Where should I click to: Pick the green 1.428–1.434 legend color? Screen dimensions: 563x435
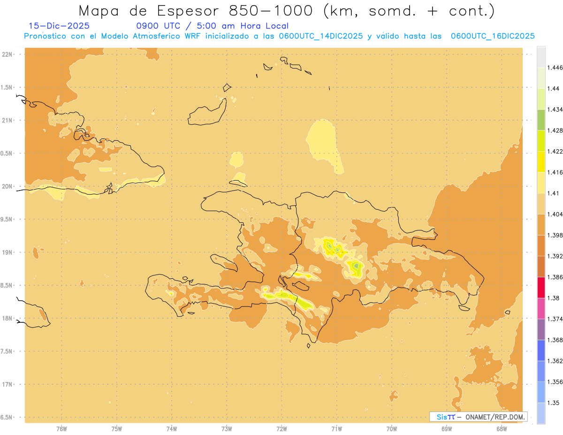click(x=541, y=120)
